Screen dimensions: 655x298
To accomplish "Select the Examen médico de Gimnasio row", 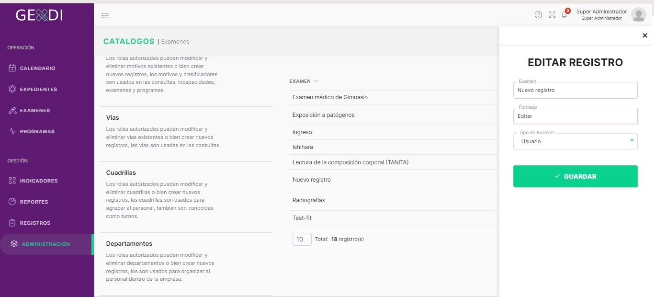I will point(394,97).
